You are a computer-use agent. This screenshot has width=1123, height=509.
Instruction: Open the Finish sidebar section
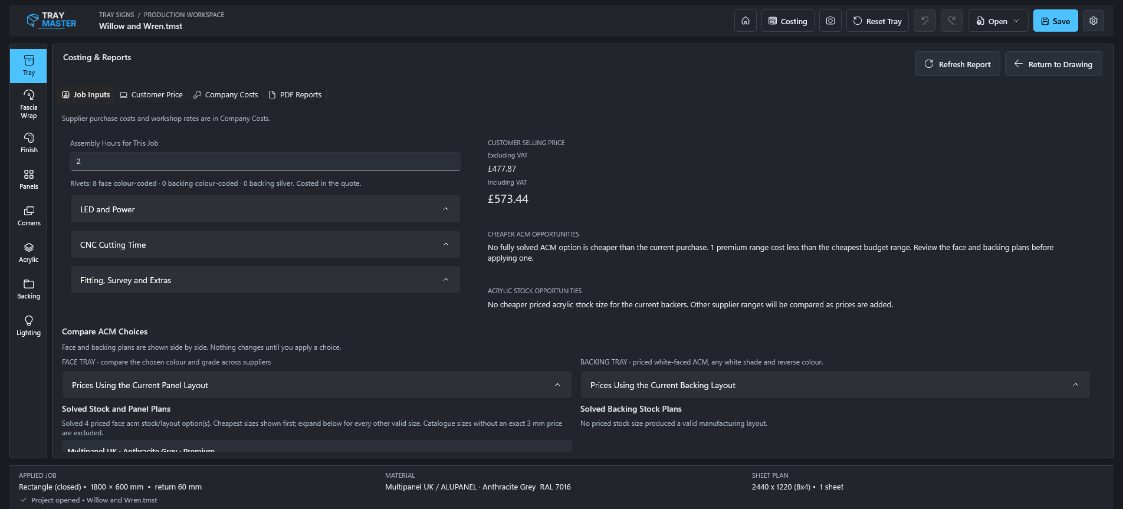pyautogui.click(x=28, y=143)
